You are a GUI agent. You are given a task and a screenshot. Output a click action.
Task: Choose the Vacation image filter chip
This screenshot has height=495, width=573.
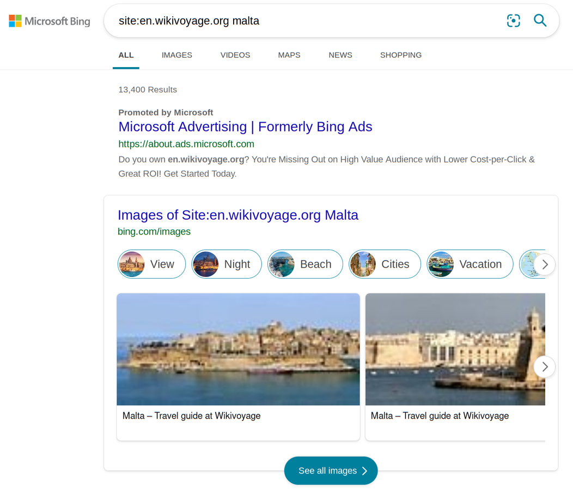(x=470, y=264)
